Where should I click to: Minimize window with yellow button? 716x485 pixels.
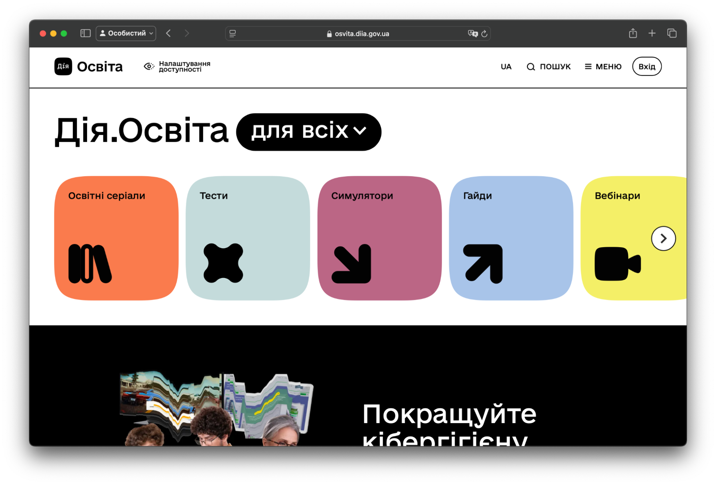pos(53,33)
